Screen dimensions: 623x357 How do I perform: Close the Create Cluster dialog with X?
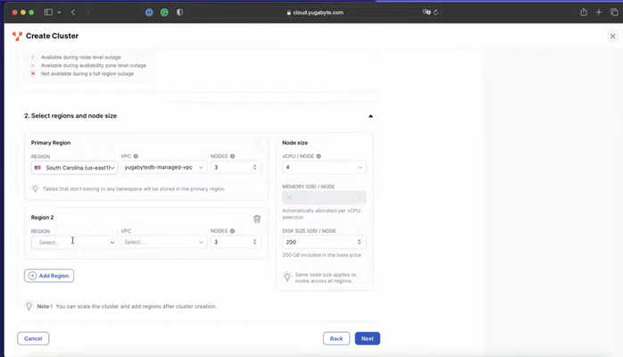[x=612, y=36]
